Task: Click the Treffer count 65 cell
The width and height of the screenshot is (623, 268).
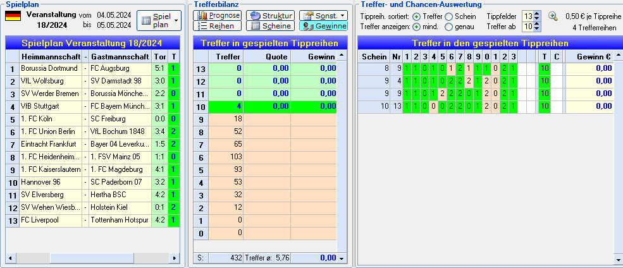Action: (x=226, y=145)
